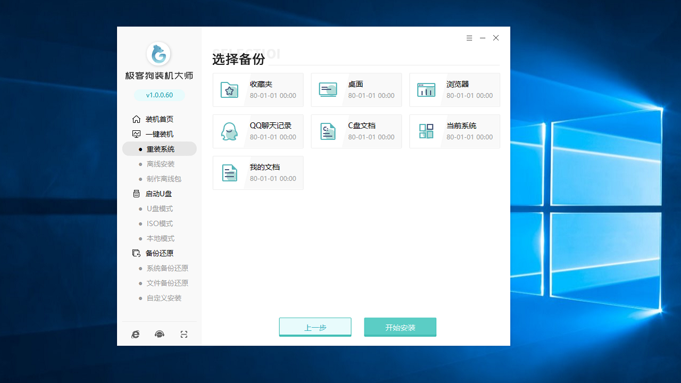Select the 桌面 backup card
Viewport: 681px width, 383px height.
point(356,89)
